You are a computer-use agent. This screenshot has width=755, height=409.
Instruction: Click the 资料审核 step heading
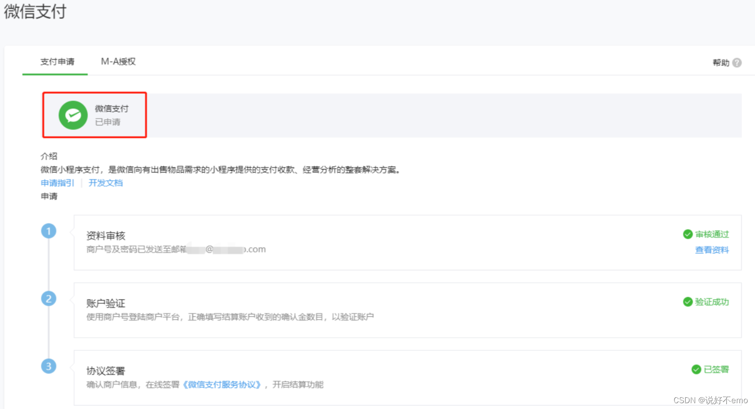pos(106,236)
